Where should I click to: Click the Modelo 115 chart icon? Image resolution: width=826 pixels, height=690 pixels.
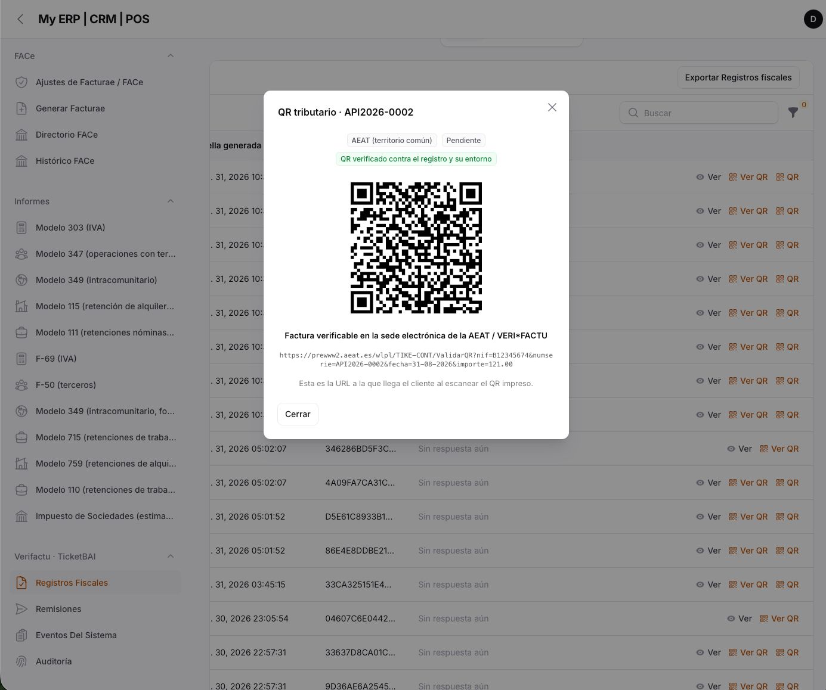click(21, 306)
